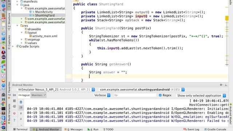Open the Terminal app from the dock
Viewport: 233px width, 131px height.
click(x=3, y=109)
